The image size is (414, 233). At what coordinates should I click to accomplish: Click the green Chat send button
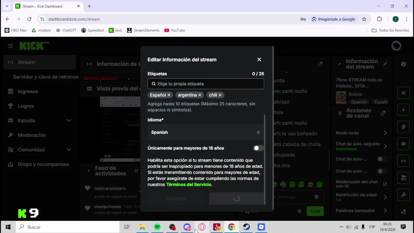click(315, 211)
